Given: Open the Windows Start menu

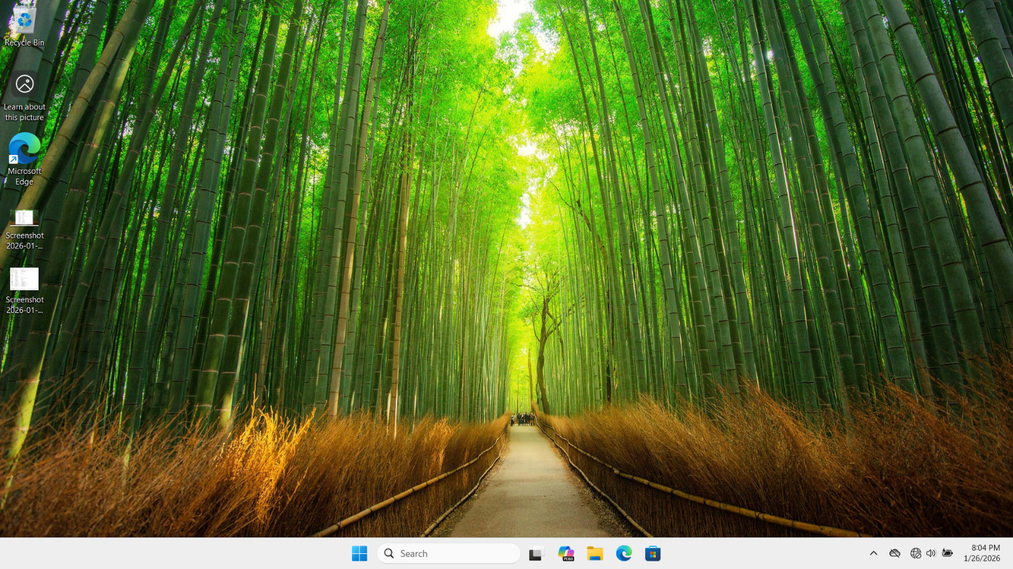Looking at the screenshot, I should (360, 553).
